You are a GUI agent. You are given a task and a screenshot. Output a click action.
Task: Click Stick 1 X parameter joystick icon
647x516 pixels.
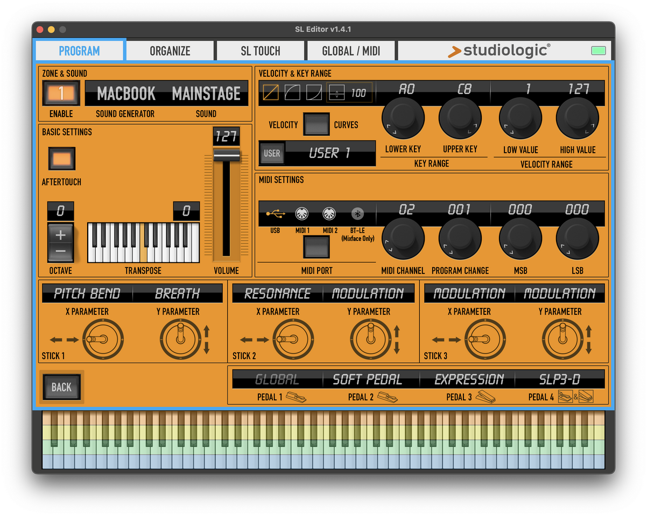click(x=102, y=339)
